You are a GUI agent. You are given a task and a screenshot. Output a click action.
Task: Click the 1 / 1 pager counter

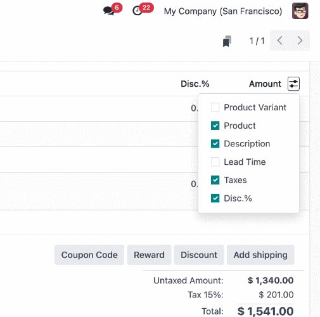(257, 41)
